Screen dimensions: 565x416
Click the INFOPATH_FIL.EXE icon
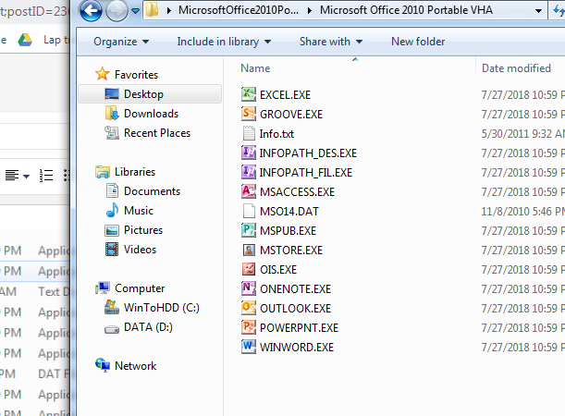pos(249,173)
